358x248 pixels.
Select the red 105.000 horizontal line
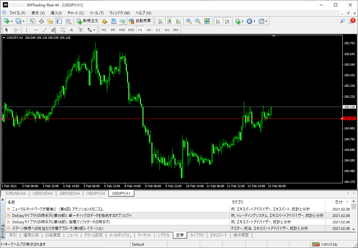[172, 119]
